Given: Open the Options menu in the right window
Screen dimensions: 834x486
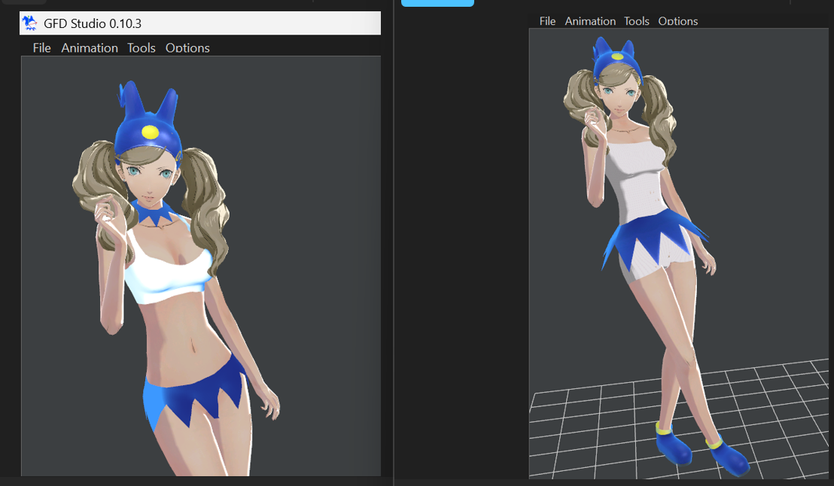Looking at the screenshot, I should click(677, 21).
